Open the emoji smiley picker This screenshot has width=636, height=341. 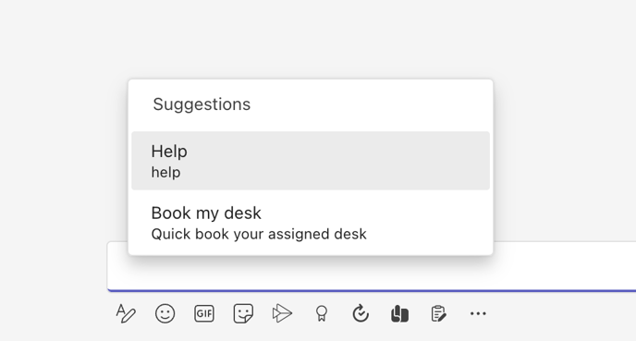click(165, 313)
